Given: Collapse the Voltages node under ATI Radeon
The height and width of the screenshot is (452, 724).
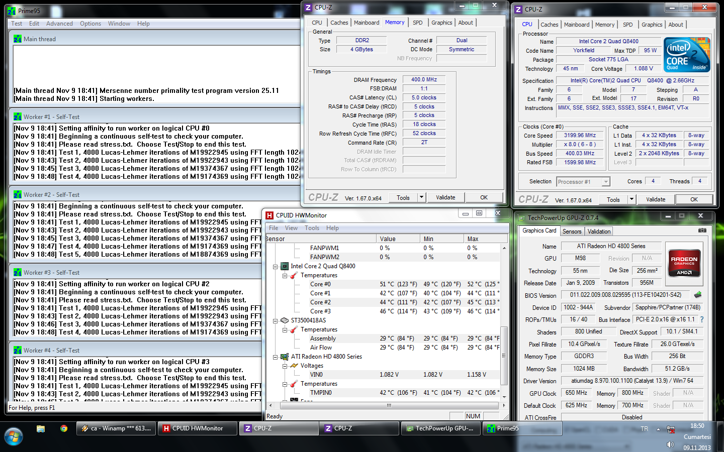Looking at the screenshot, I should tap(285, 366).
